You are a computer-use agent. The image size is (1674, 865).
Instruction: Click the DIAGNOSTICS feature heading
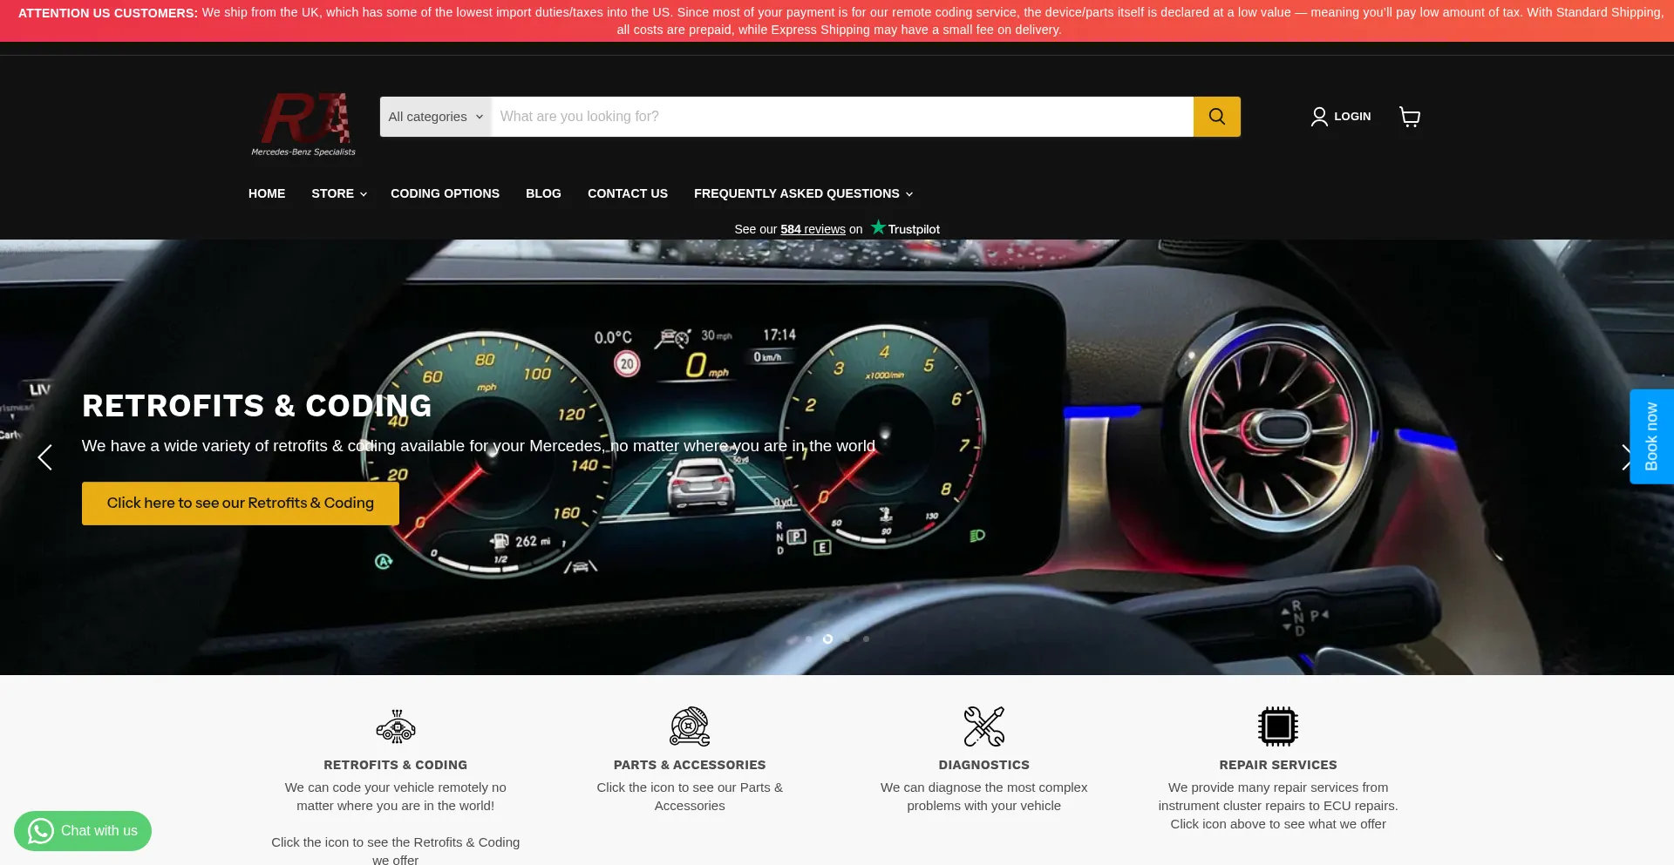click(x=984, y=765)
